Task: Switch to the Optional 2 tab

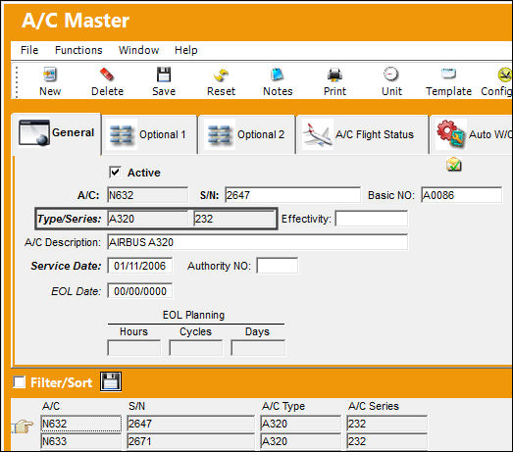Action: (x=247, y=134)
